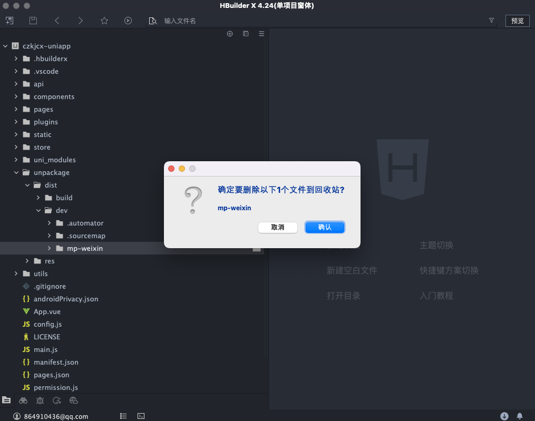Open the notifications bell icon
Viewport: 535px width, 421px height.
click(x=520, y=416)
